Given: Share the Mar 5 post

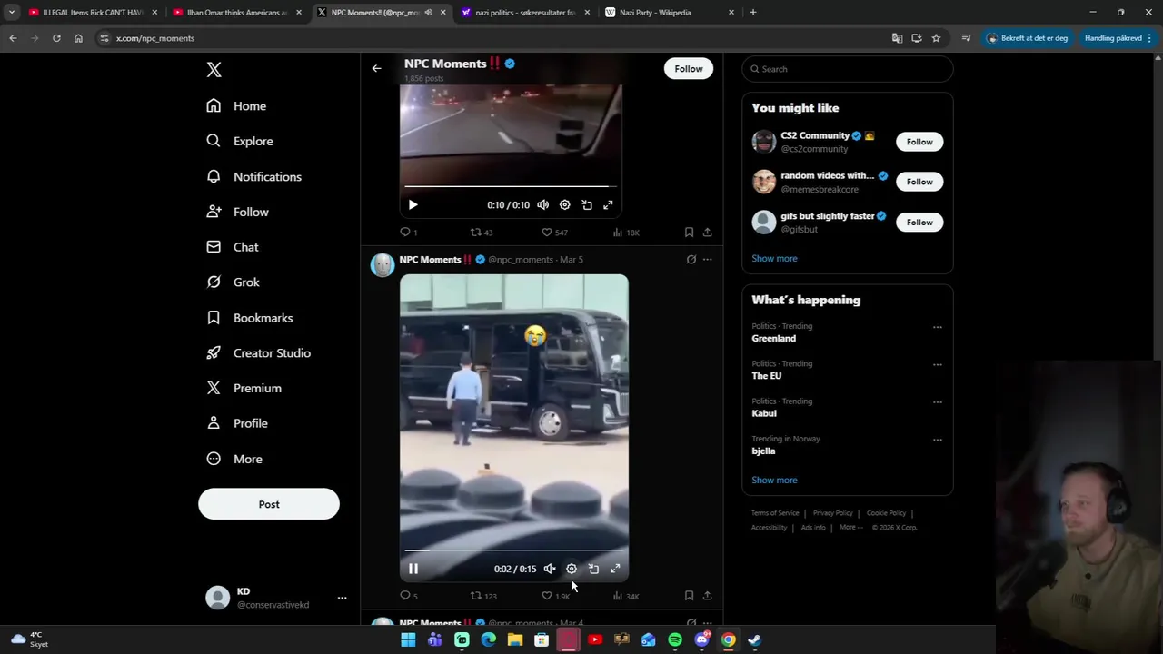Looking at the screenshot, I should [x=707, y=596].
